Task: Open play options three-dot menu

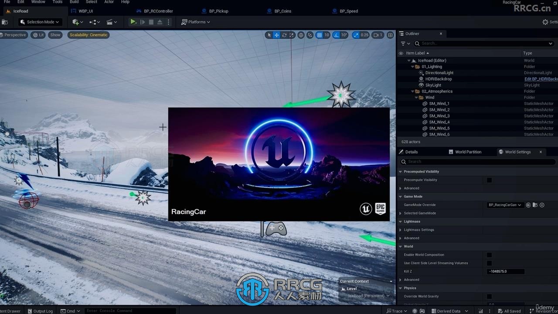Action: [x=168, y=22]
